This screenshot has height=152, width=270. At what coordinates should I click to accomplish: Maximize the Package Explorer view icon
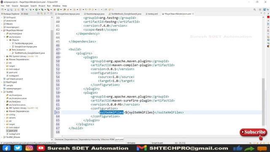point(51,14)
